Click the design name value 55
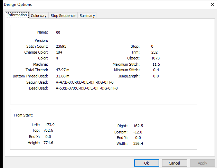Screen dimensions: 217x168 [x=58, y=33]
